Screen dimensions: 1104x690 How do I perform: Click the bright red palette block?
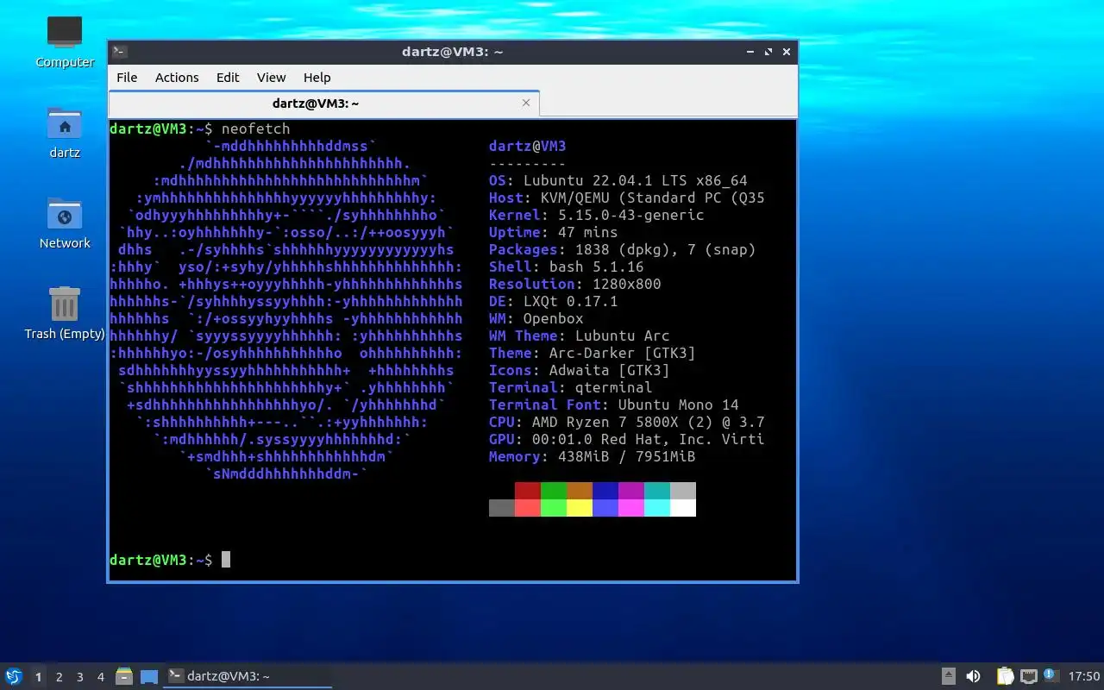point(528,508)
